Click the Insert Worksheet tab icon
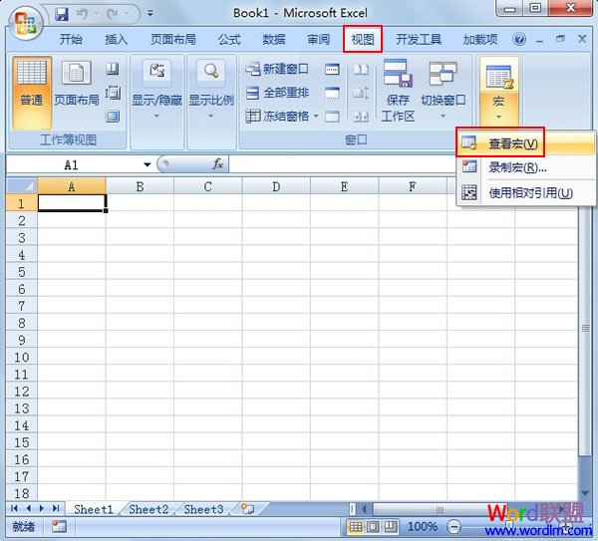598x541 pixels. tap(248, 509)
